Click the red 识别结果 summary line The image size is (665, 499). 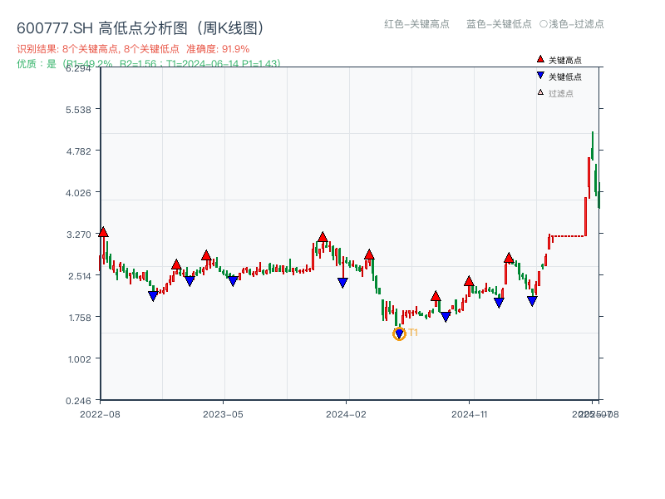[133, 49]
